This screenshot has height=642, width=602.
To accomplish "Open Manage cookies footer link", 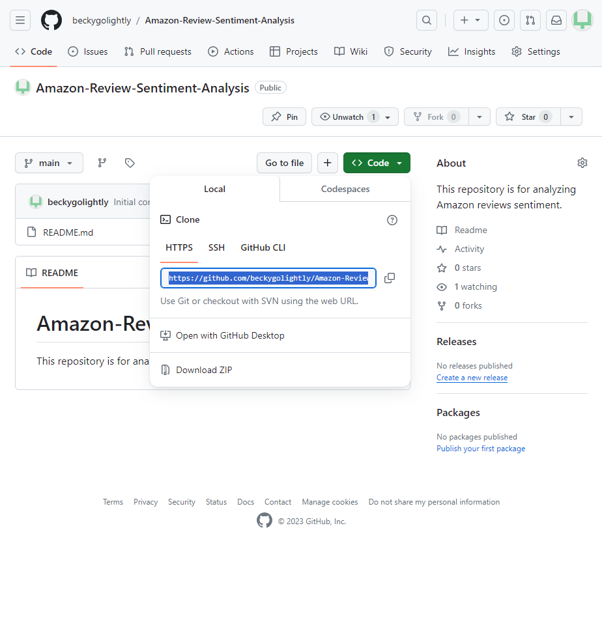I will 330,501.
